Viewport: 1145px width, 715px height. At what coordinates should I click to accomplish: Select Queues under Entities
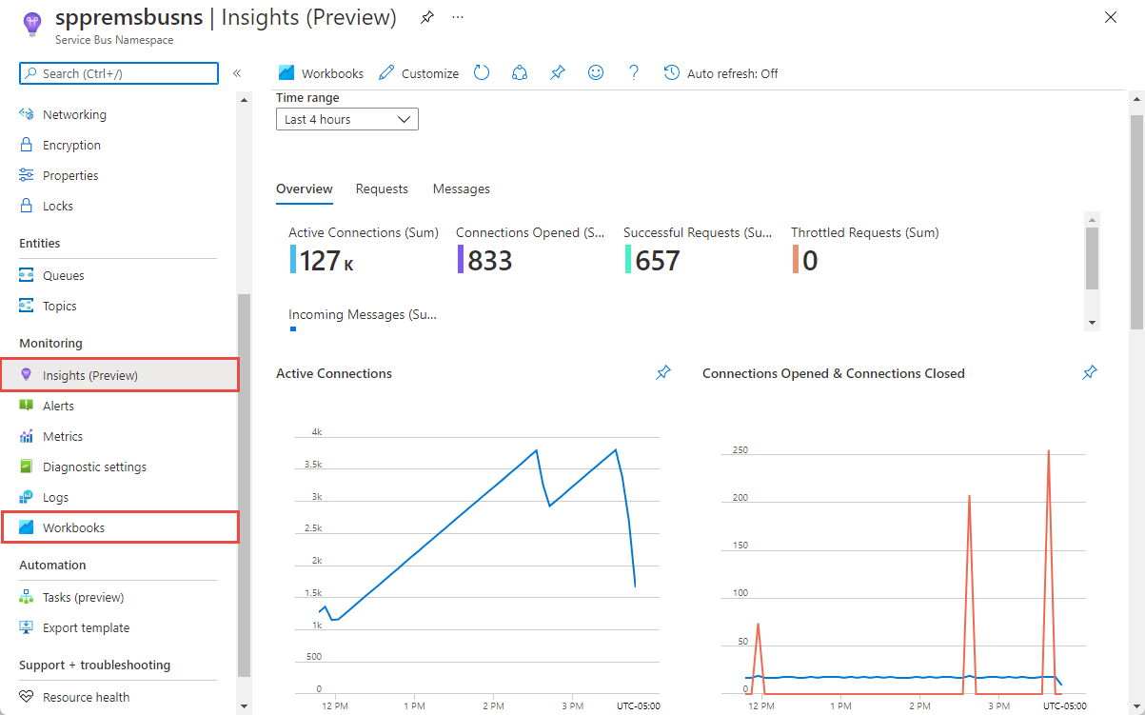click(63, 275)
